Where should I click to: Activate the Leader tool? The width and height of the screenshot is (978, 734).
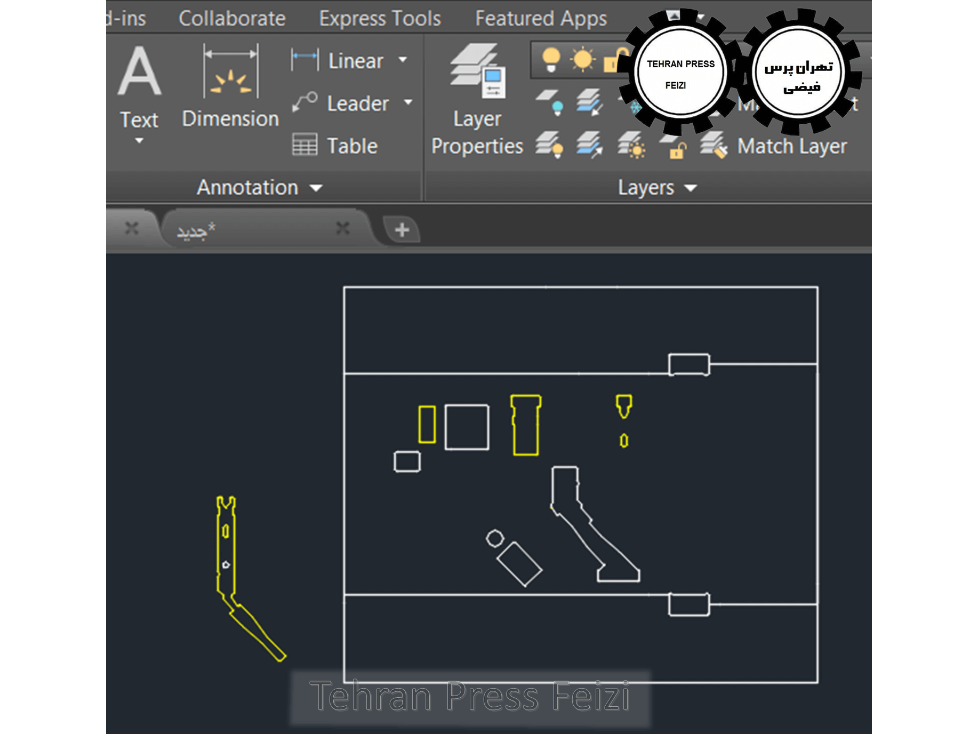click(x=341, y=103)
